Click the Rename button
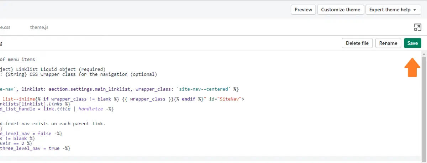Image resolution: width=427 pixels, height=163 pixels. click(x=388, y=43)
